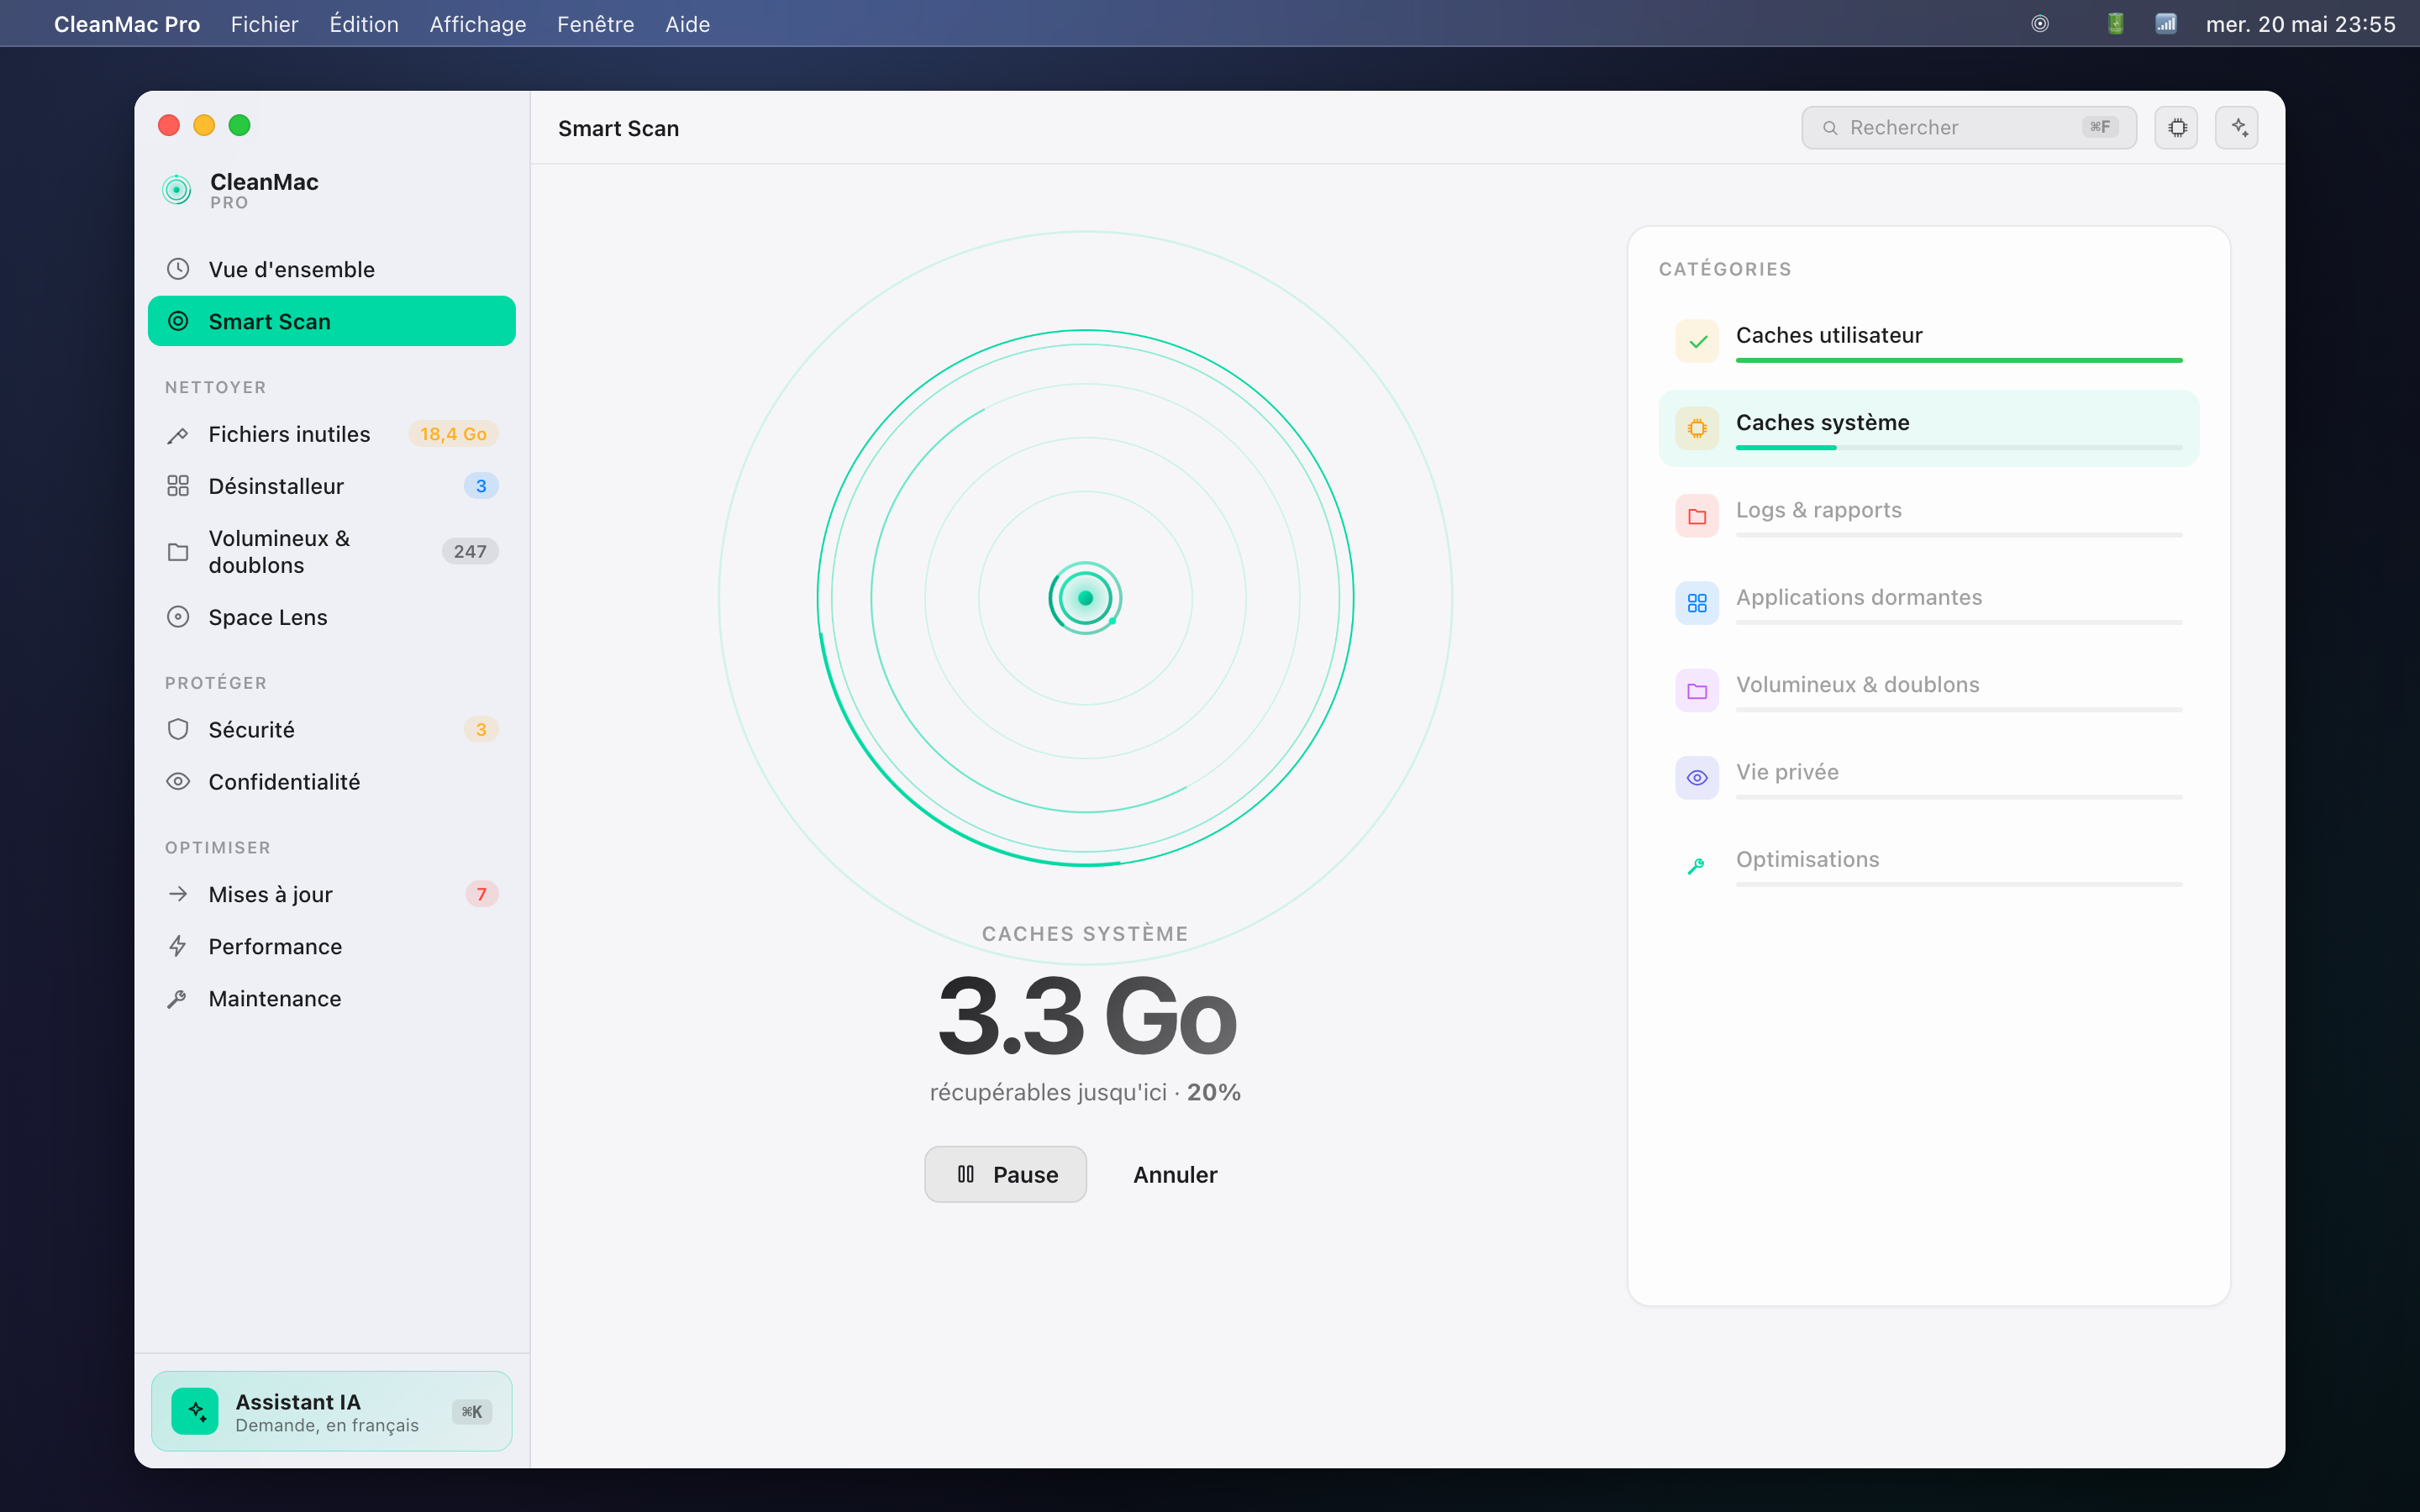This screenshot has width=2420, height=1512.
Task: Open the chip settings icon in the toolbar
Action: (2176, 128)
